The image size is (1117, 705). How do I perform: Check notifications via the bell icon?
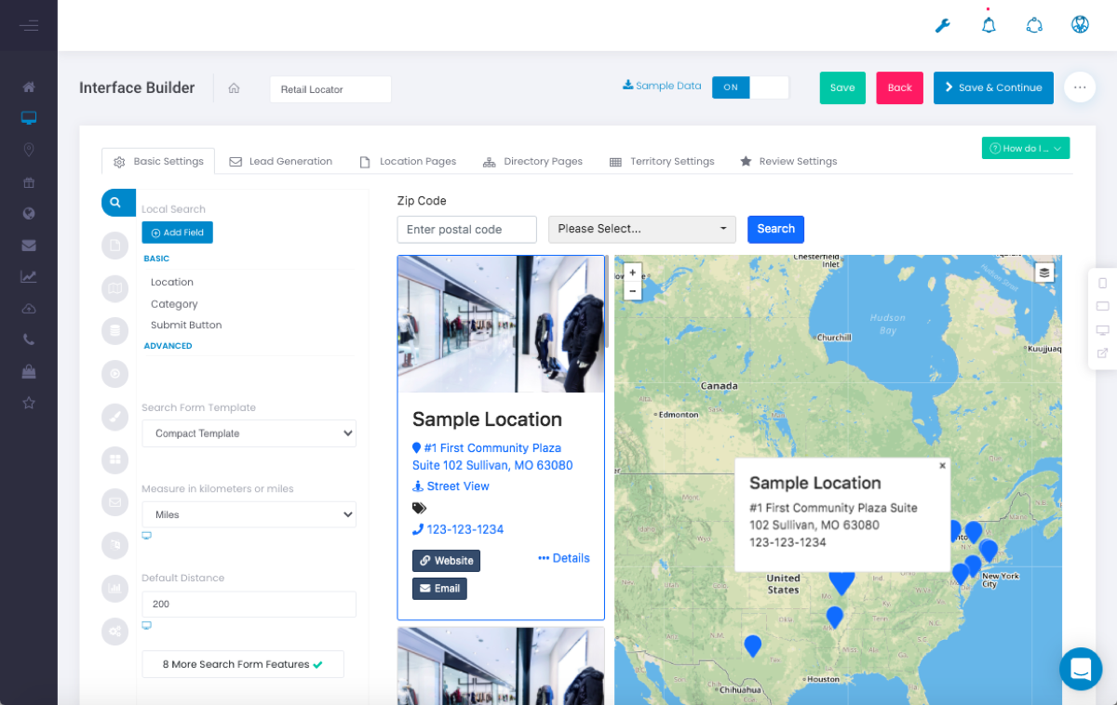tap(988, 25)
